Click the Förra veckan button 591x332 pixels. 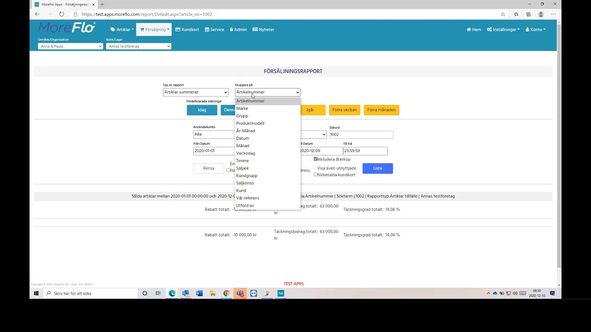point(344,110)
